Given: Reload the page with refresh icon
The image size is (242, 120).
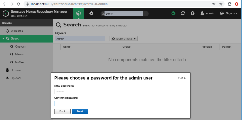Looking at the screenshot, I should (x=19, y=4).
